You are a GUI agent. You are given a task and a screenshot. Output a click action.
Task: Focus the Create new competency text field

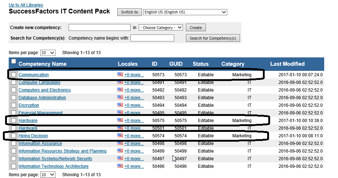(x=99, y=27)
